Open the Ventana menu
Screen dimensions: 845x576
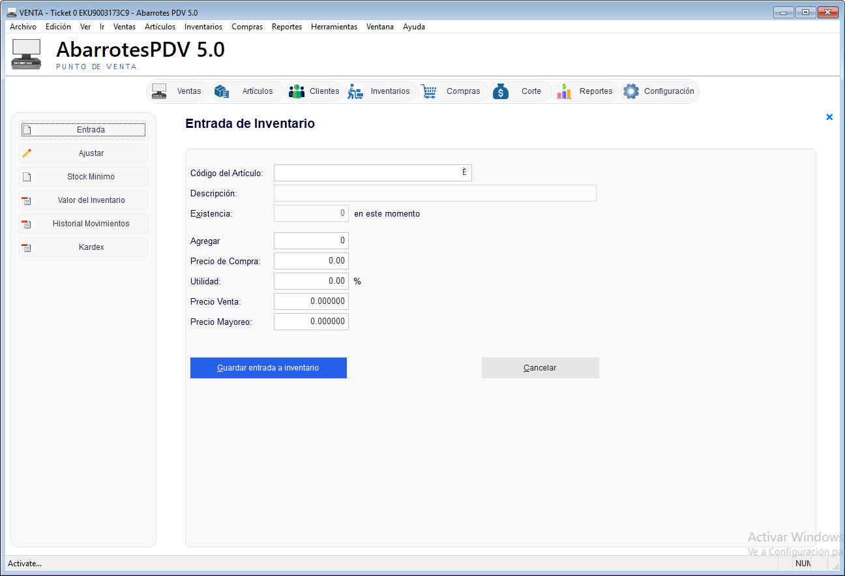(380, 27)
